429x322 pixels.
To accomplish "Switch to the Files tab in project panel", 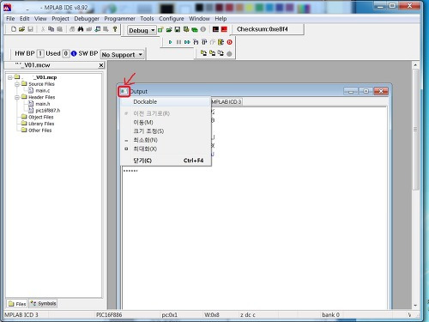I will (17, 304).
